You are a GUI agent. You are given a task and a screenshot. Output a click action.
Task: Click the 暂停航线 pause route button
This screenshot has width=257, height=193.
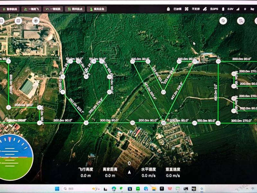tap(10, 9)
